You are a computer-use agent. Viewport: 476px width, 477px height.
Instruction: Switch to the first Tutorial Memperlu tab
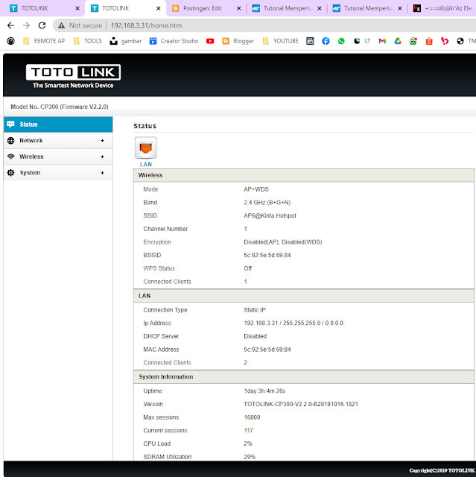pyautogui.click(x=288, y=8)
